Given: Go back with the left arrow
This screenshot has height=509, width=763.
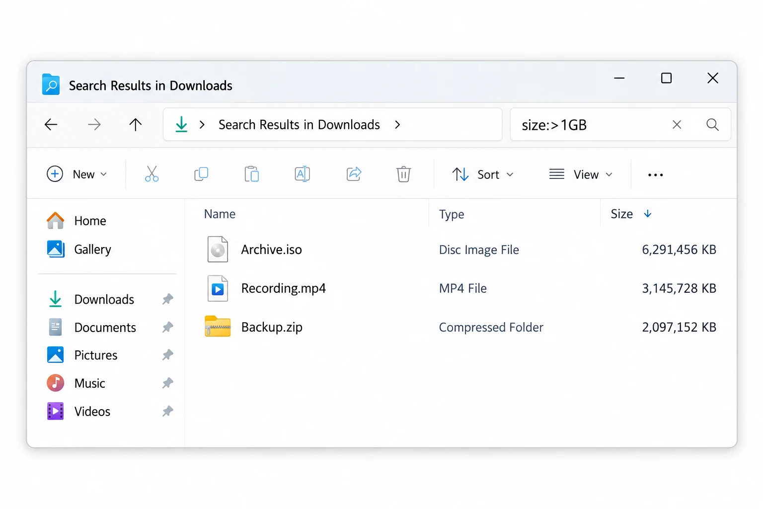Looking at the screenshot, I should point(51,124).
